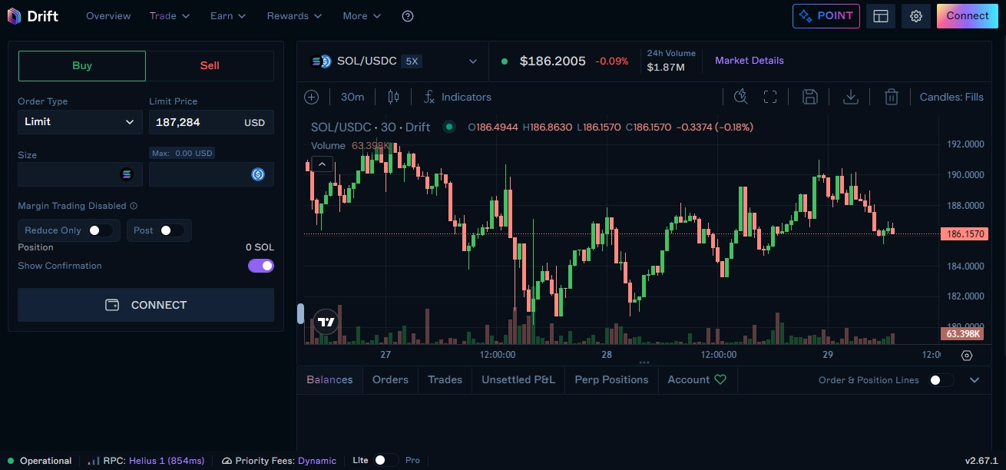1006x470 pixels.
Task: Disable the Show Confirmation toggle
Action: [261, 266]
